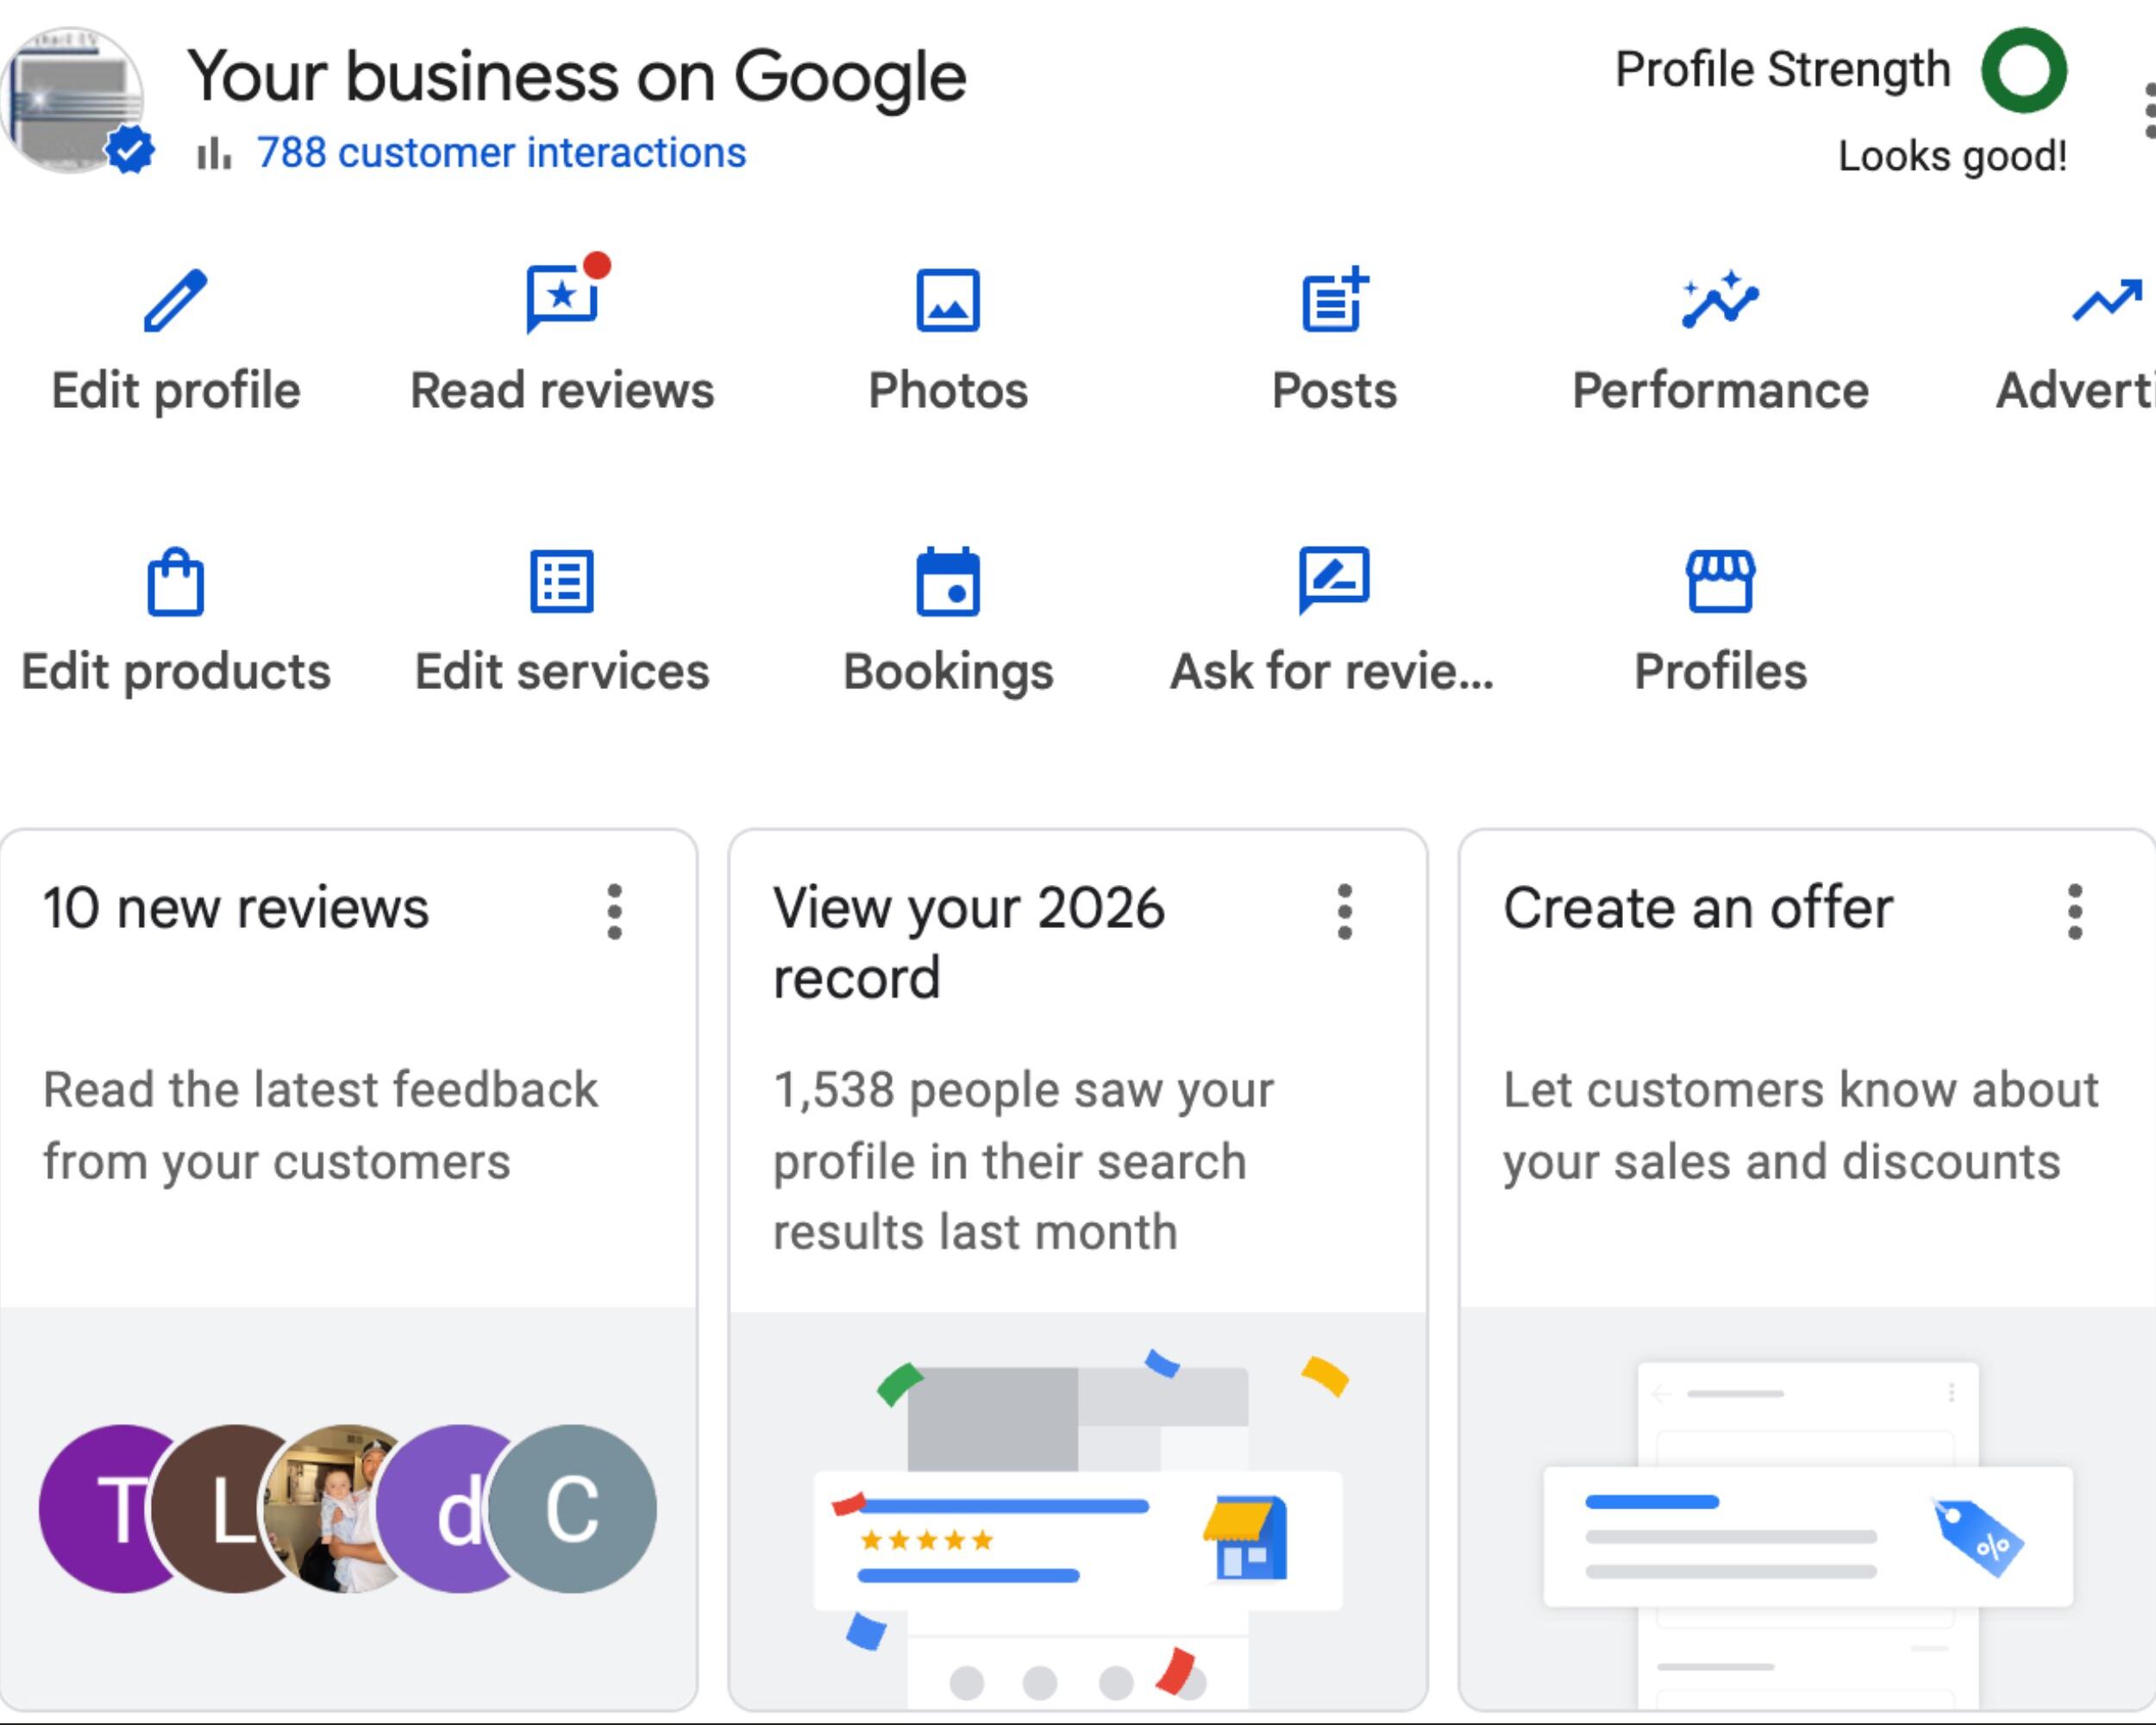
Task: Click the reviewer photo avatar with baby
Action: point(322,1508)
